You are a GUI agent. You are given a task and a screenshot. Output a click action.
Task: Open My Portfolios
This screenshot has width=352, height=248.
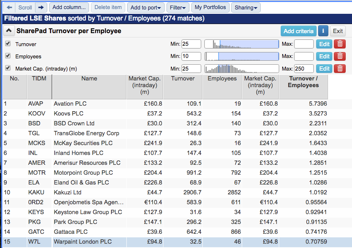tap(210, 7)
